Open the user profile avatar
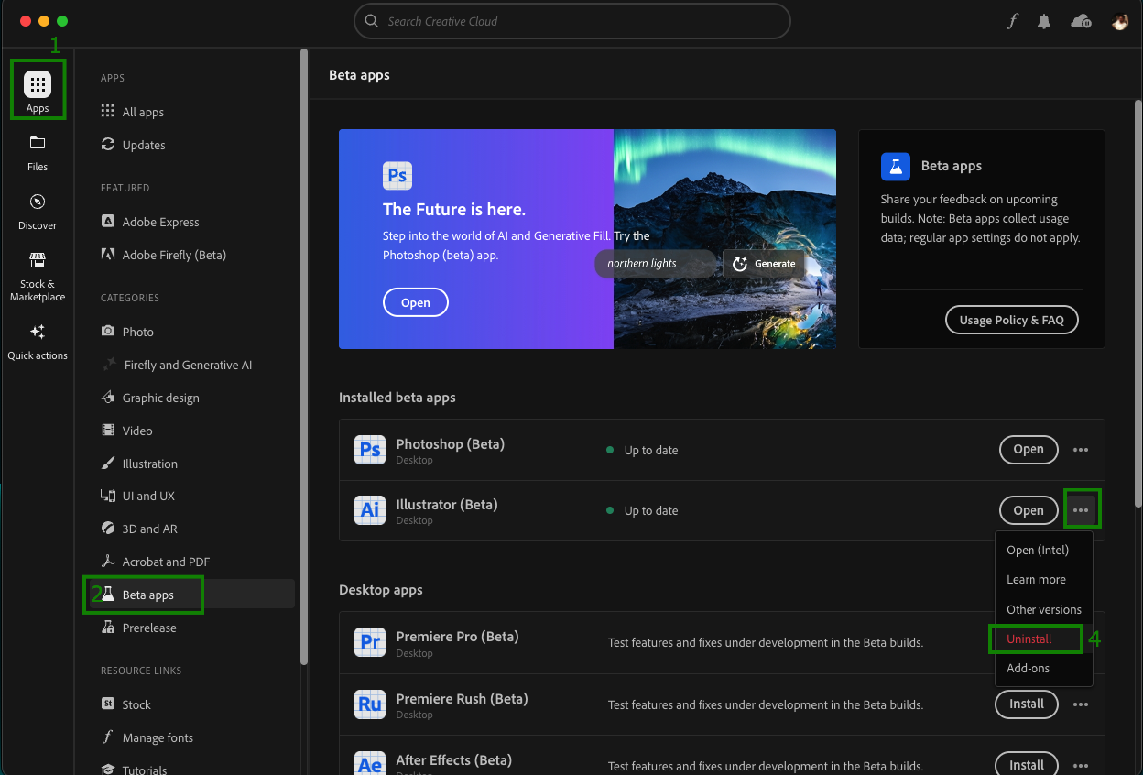 [x=1119, y=22]
